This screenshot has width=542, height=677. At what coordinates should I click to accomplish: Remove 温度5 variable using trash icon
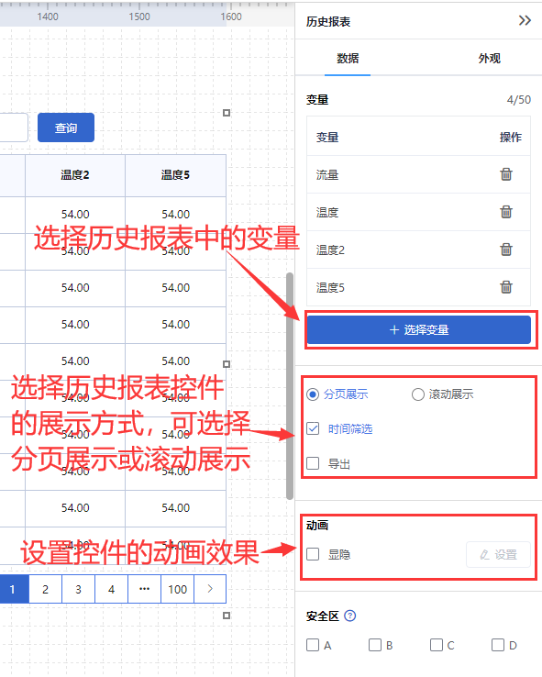pyautogui.click(x=506, y=287)
